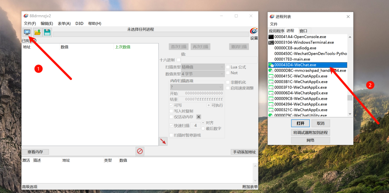Toggle 启用速度调整 checkbox

(228, 88)
